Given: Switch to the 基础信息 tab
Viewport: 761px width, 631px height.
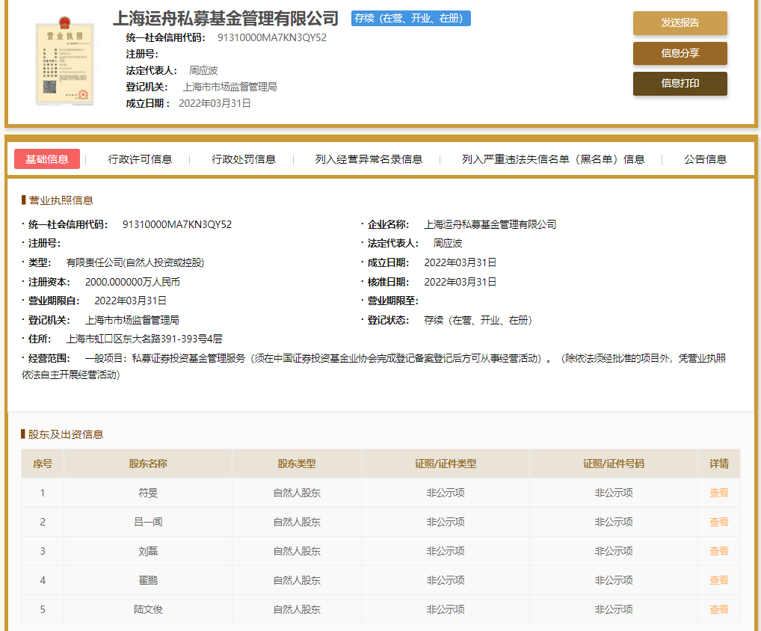Looking at the screenshot, I should 48,158.
